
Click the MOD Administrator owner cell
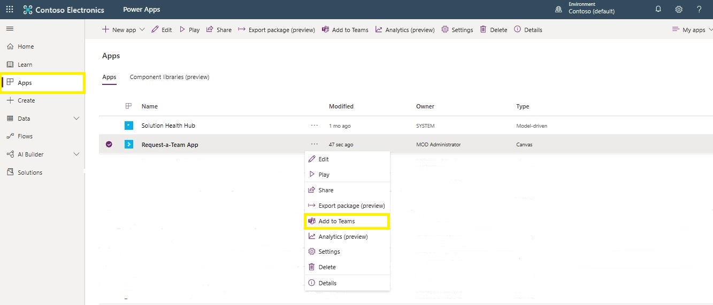coord(438,145)
